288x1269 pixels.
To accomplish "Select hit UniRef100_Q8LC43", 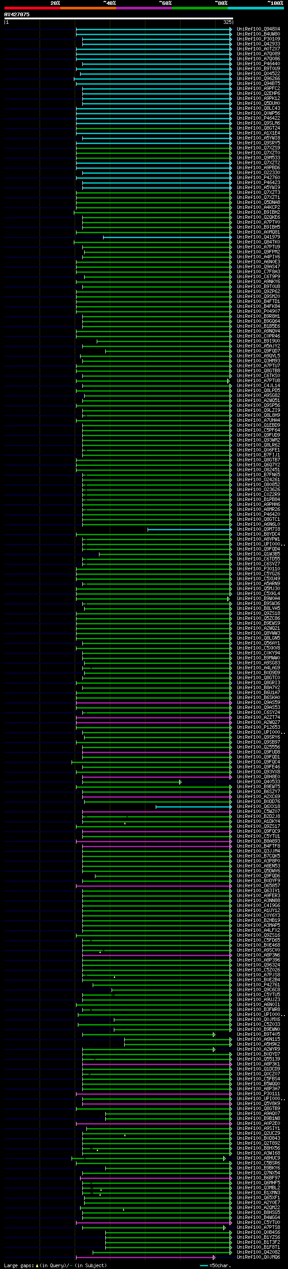I will point(258,108).
